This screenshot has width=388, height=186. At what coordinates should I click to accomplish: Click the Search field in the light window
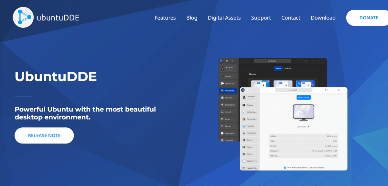click(294, 90)
